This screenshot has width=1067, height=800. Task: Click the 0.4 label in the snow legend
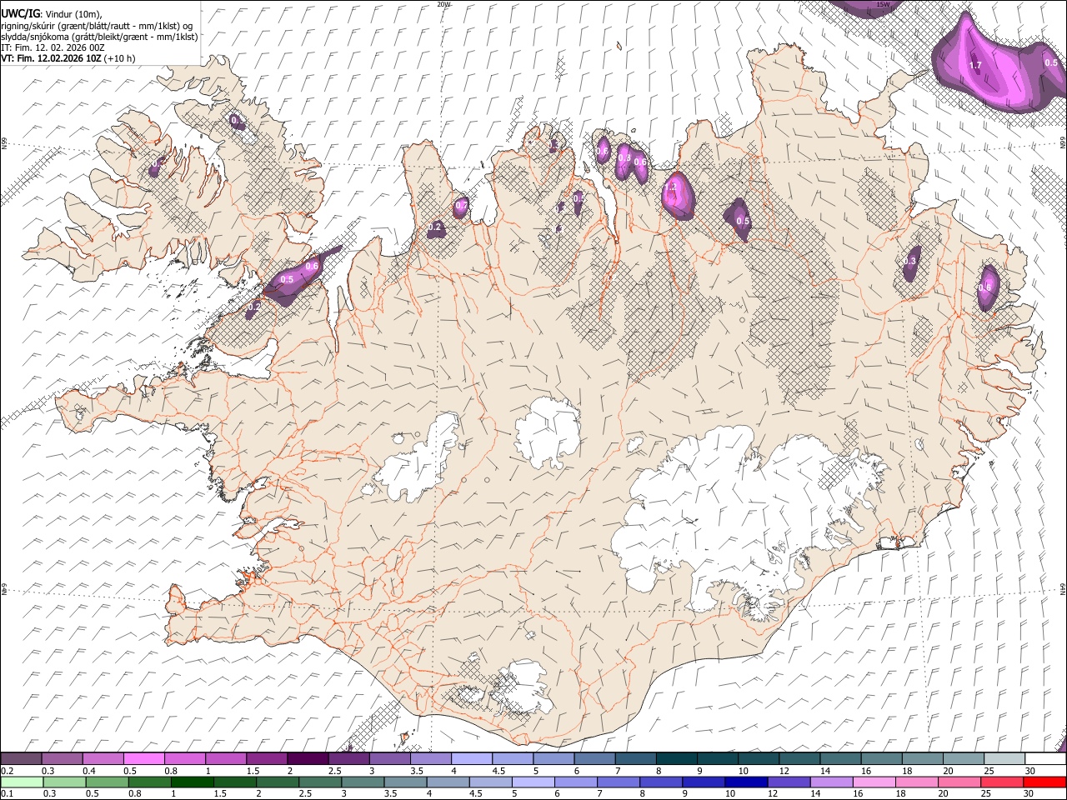pos(88,771)
